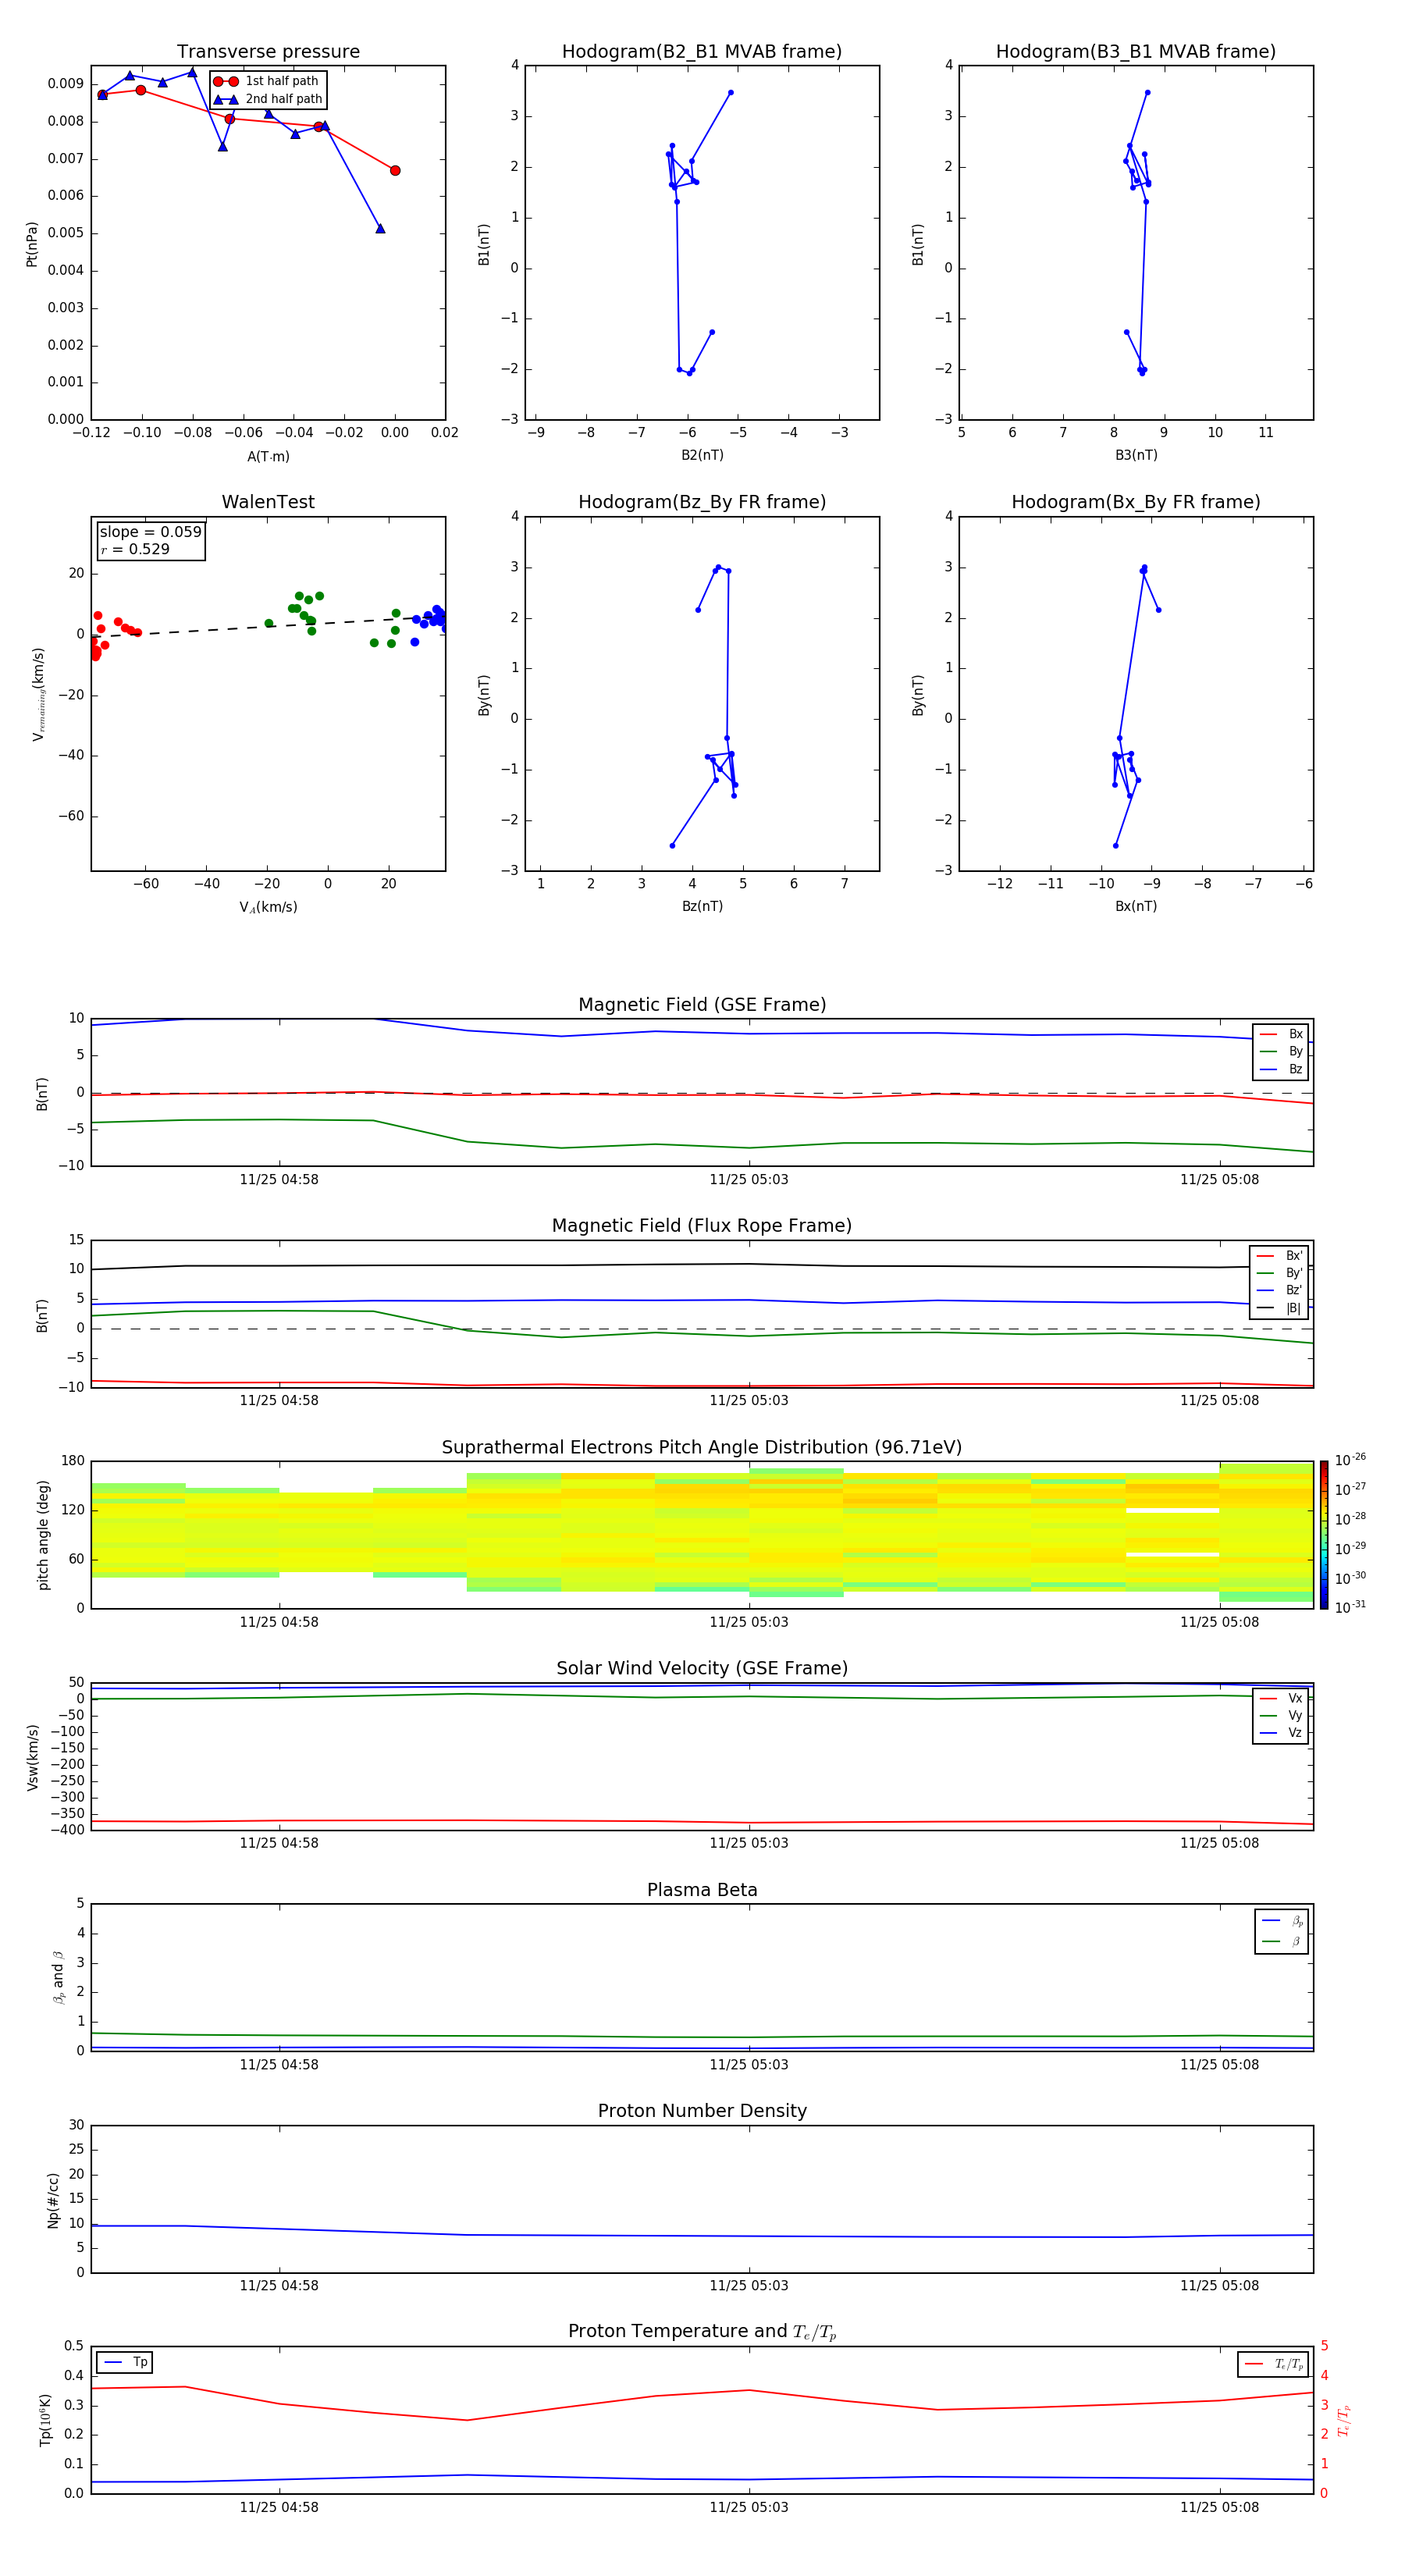Viewport: 1405px width, 2576px height.
Task: Click 'Vz' in solar wind velocity legend
Action: (x=1295, y=1733)
